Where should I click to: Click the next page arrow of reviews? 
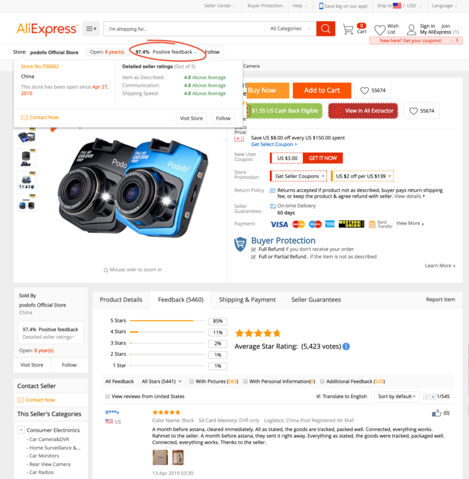[432, 396]
